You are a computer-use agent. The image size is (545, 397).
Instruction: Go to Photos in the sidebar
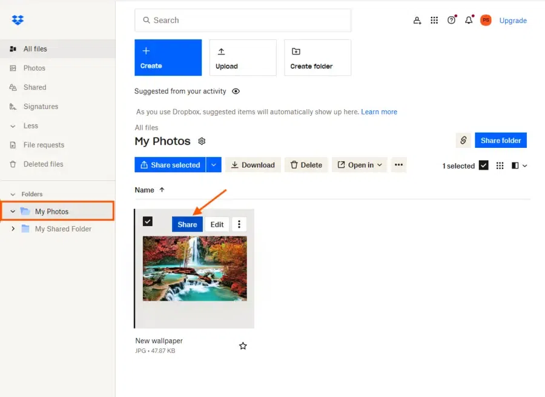[x=35, y=68]
